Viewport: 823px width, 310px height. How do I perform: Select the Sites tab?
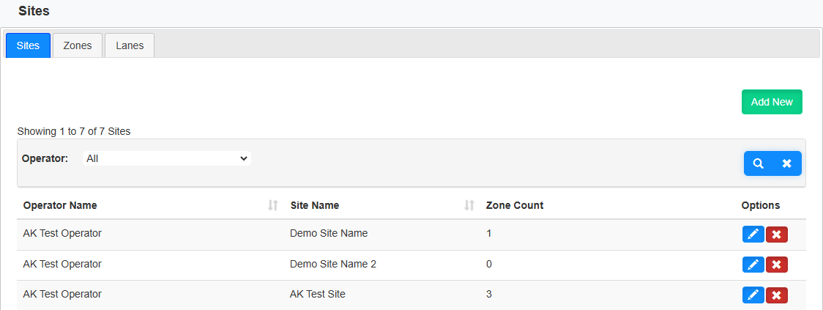click(29, 45)
